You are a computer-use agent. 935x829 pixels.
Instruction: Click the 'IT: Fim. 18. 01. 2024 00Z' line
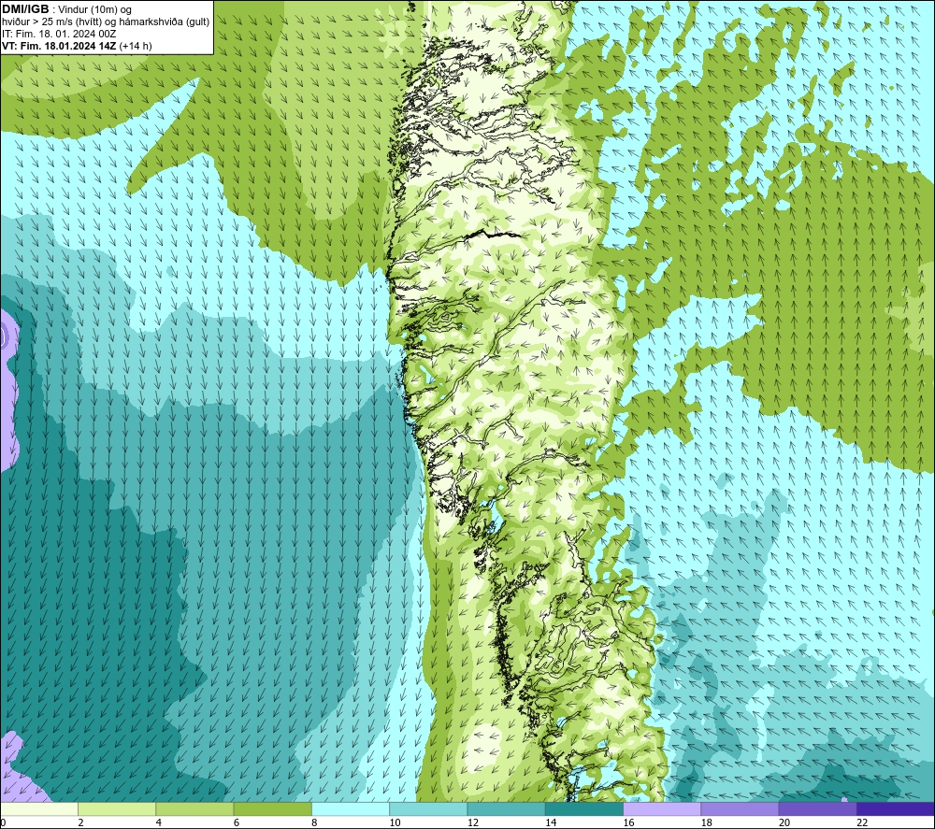(x=58, y=34)
